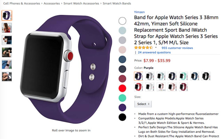Open Smart Watch Accessories breadcrumb
The image size is (223, 139).
tap(81, 3)
